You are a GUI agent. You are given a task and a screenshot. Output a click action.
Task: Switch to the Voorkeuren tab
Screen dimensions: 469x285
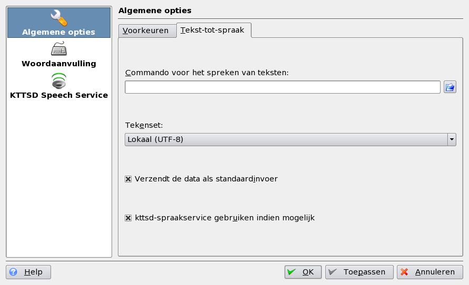click(146, 30)
